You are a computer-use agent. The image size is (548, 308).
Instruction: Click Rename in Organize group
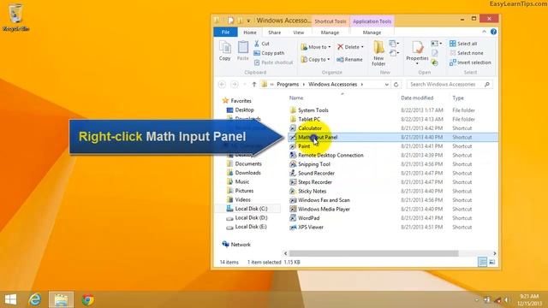coord(349,60)
